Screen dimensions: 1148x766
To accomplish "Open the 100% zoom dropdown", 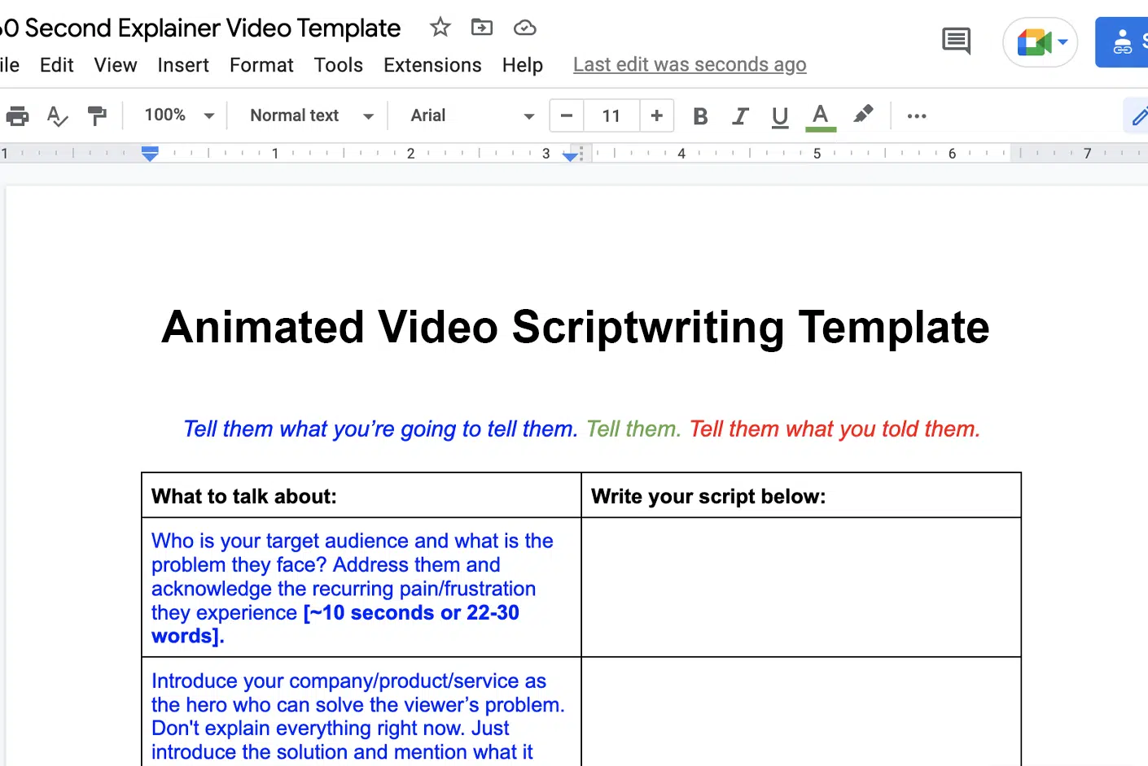I will [x=179, y=115].
